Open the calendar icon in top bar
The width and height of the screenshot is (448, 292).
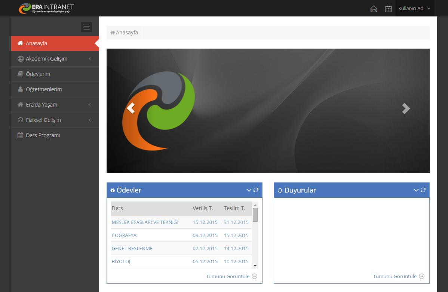388,8
